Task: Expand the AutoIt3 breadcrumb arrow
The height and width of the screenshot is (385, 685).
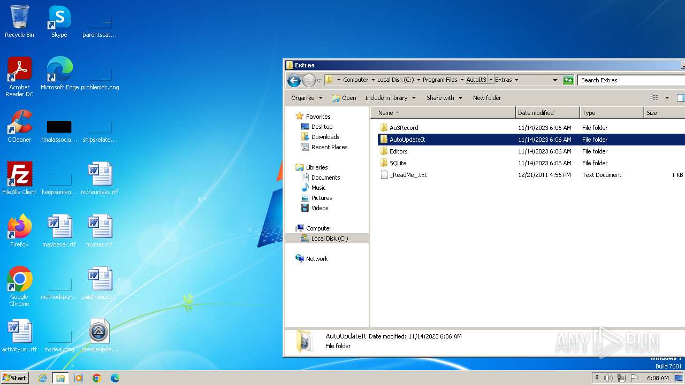Action: [x=491, y=80]
